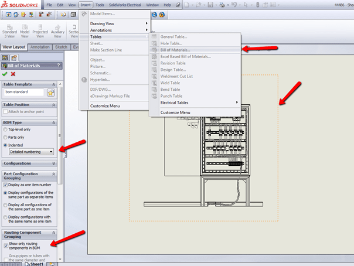Click fourth SolidWorks Electrical toolbar icon
Screen dimensions: 354x266
point(31,15)
